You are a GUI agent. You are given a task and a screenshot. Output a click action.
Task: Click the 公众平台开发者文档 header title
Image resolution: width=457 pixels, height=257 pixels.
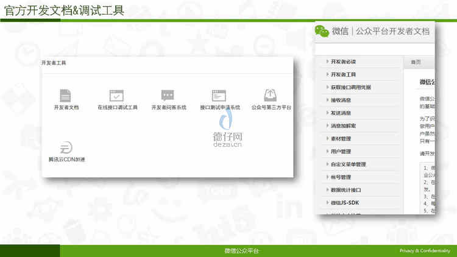click(392, 31)
